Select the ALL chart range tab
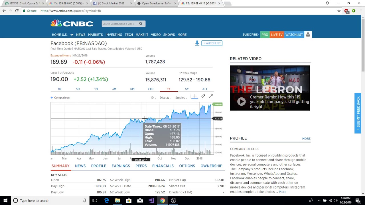The width and height of the screenshot is (365, 205). point(205,89)
